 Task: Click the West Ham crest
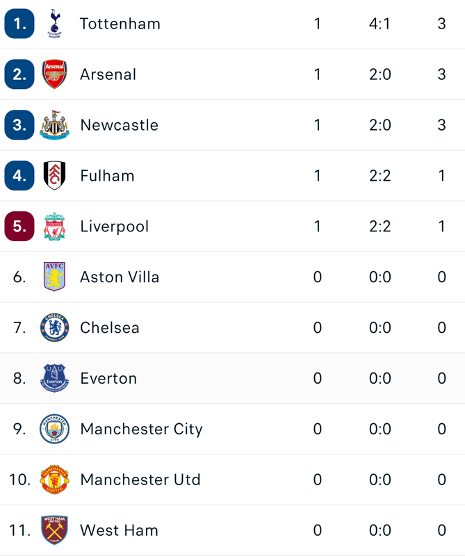coord(55,530)
